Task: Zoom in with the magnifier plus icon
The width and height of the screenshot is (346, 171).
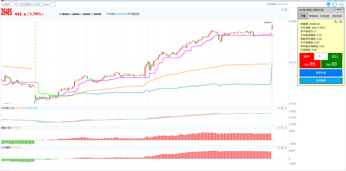Action: (336, 21)
